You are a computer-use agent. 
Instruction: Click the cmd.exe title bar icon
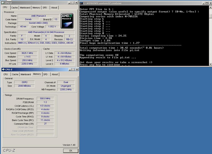pyautogui.click(x=81, y=3)
